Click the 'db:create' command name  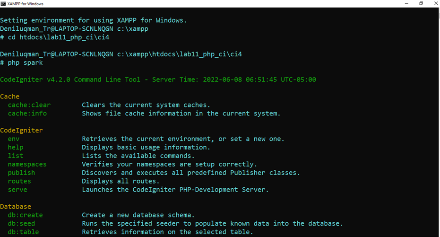(25, 215)
